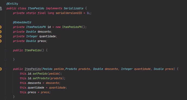Click the fold end marker after this.preco line

point(5,97)
